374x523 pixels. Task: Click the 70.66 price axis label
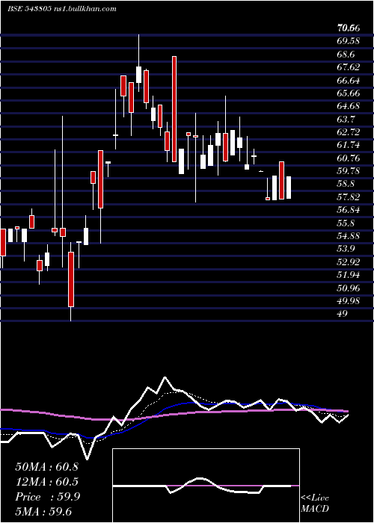[x=349, y=28]
